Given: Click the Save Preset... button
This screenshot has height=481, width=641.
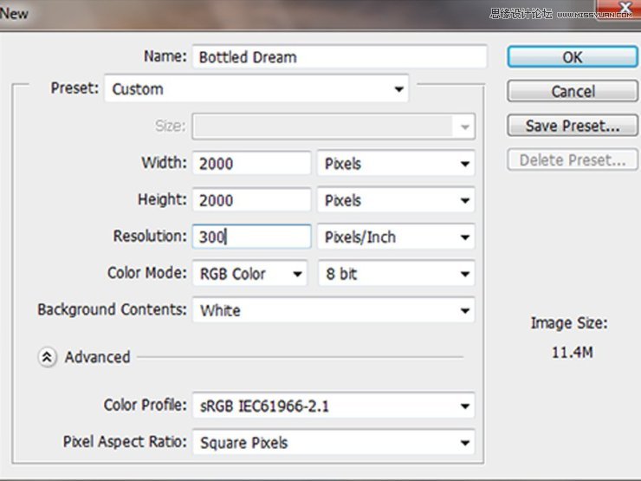Looking at the screenshot, I should click(x=572, y=126).
